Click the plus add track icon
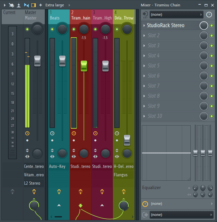The height and width of the screenshot is (222, 217). coord(41,5)
